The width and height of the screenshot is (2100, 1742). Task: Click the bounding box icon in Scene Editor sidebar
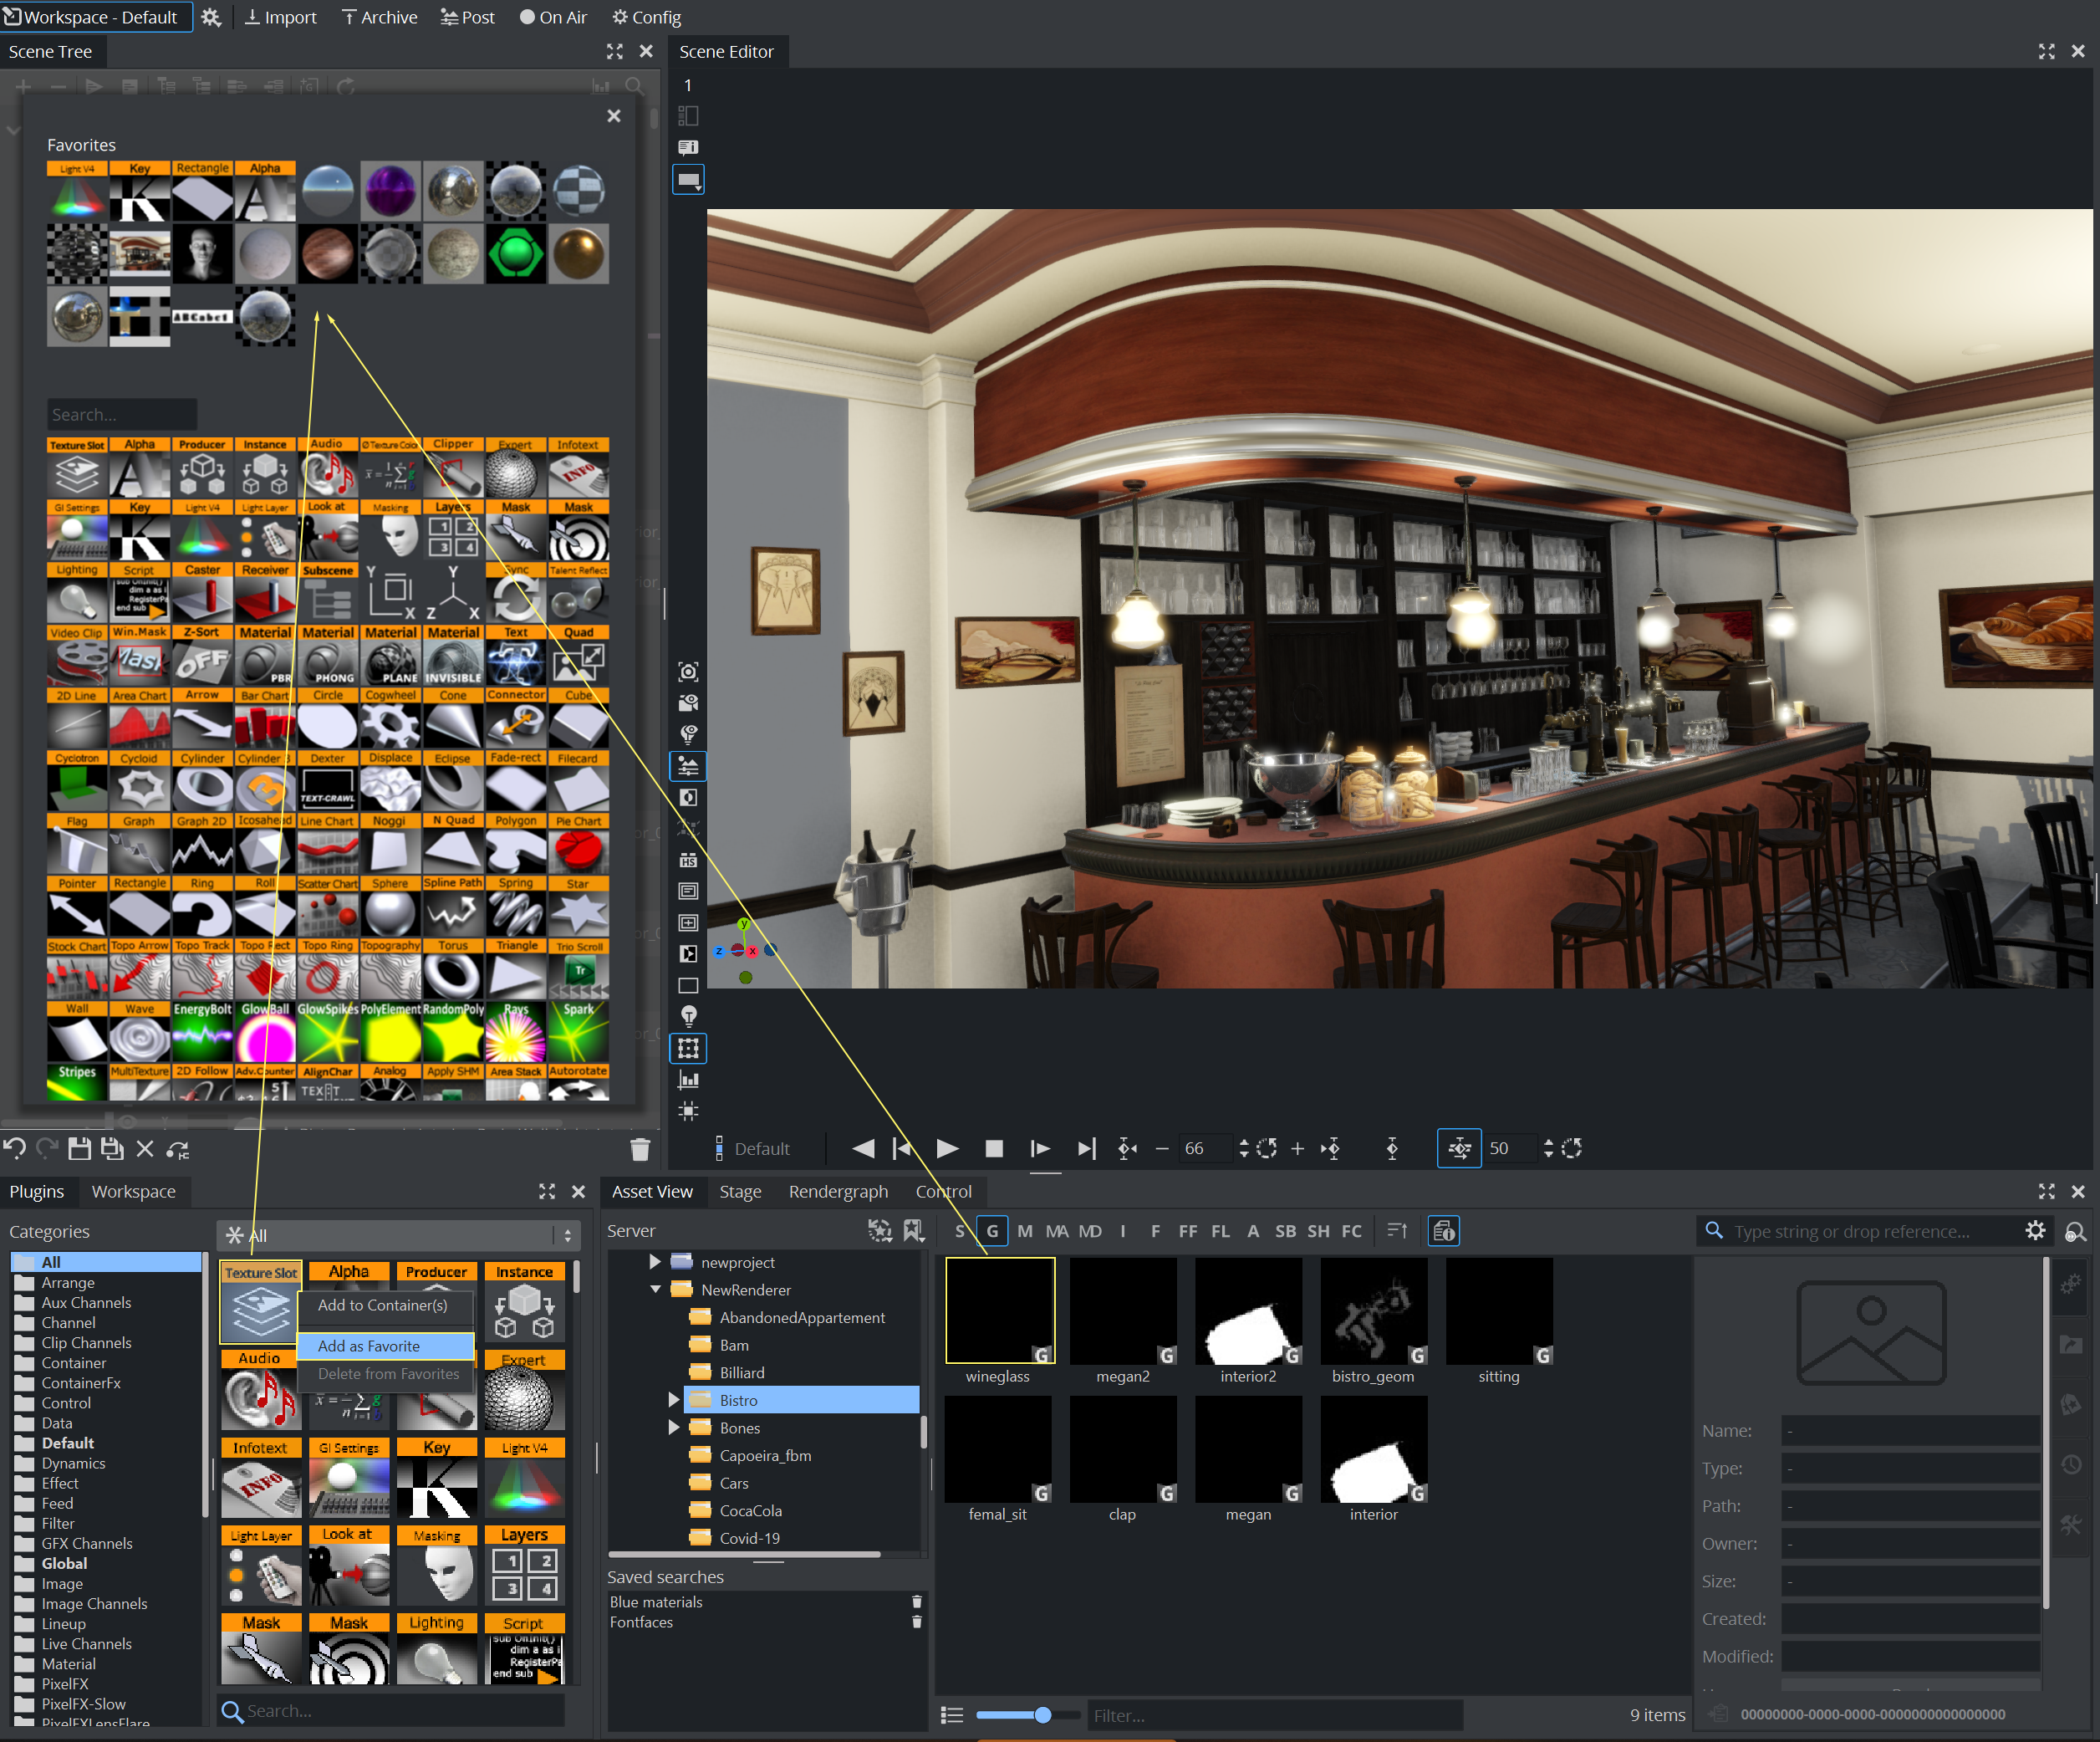(688, 1048)
